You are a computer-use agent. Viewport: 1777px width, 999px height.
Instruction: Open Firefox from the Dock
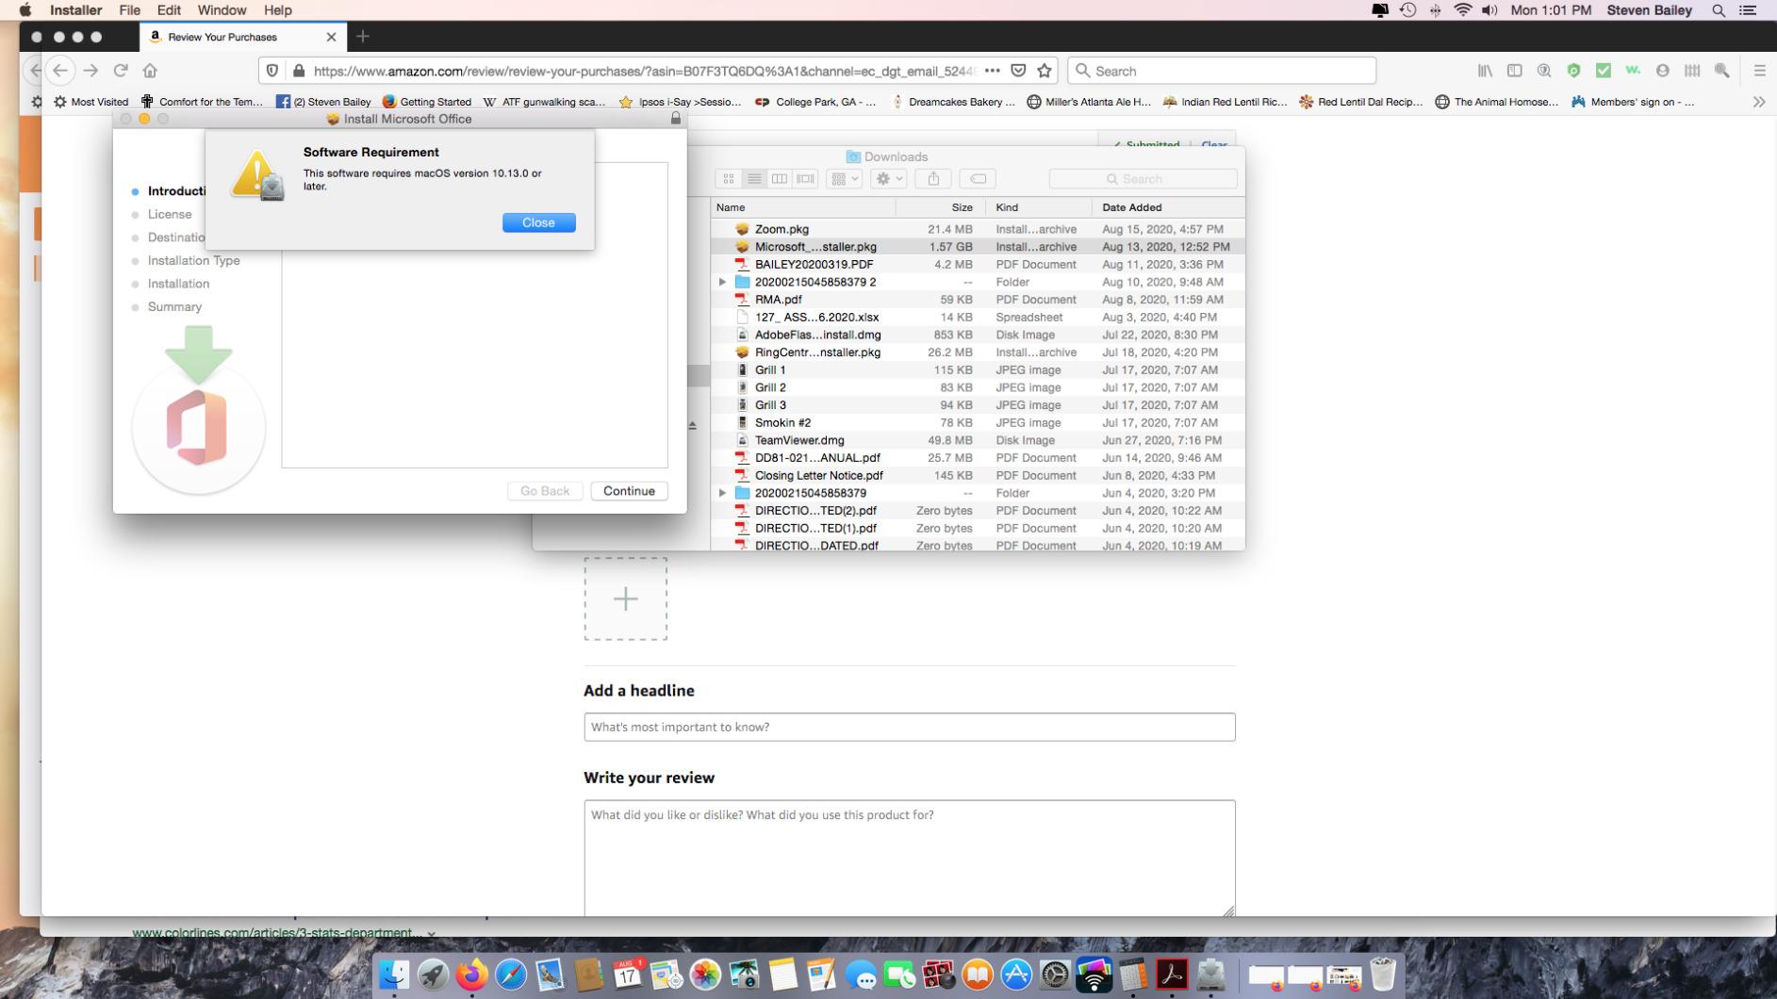pos(471,974)
